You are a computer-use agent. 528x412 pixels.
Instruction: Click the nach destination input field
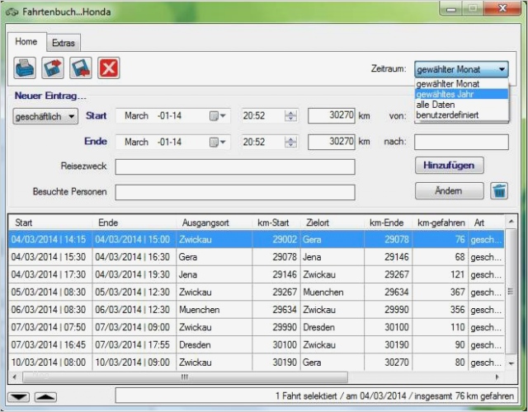(x=461, y=142)
